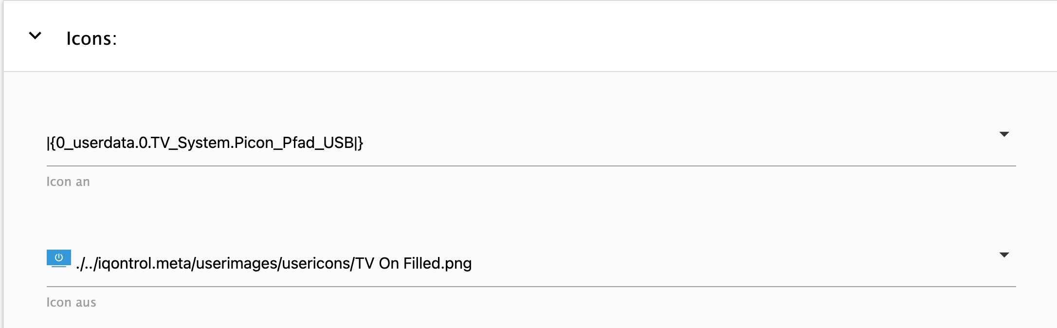Open the "Icon aus" dropdown arrow

pos(1003,255)
